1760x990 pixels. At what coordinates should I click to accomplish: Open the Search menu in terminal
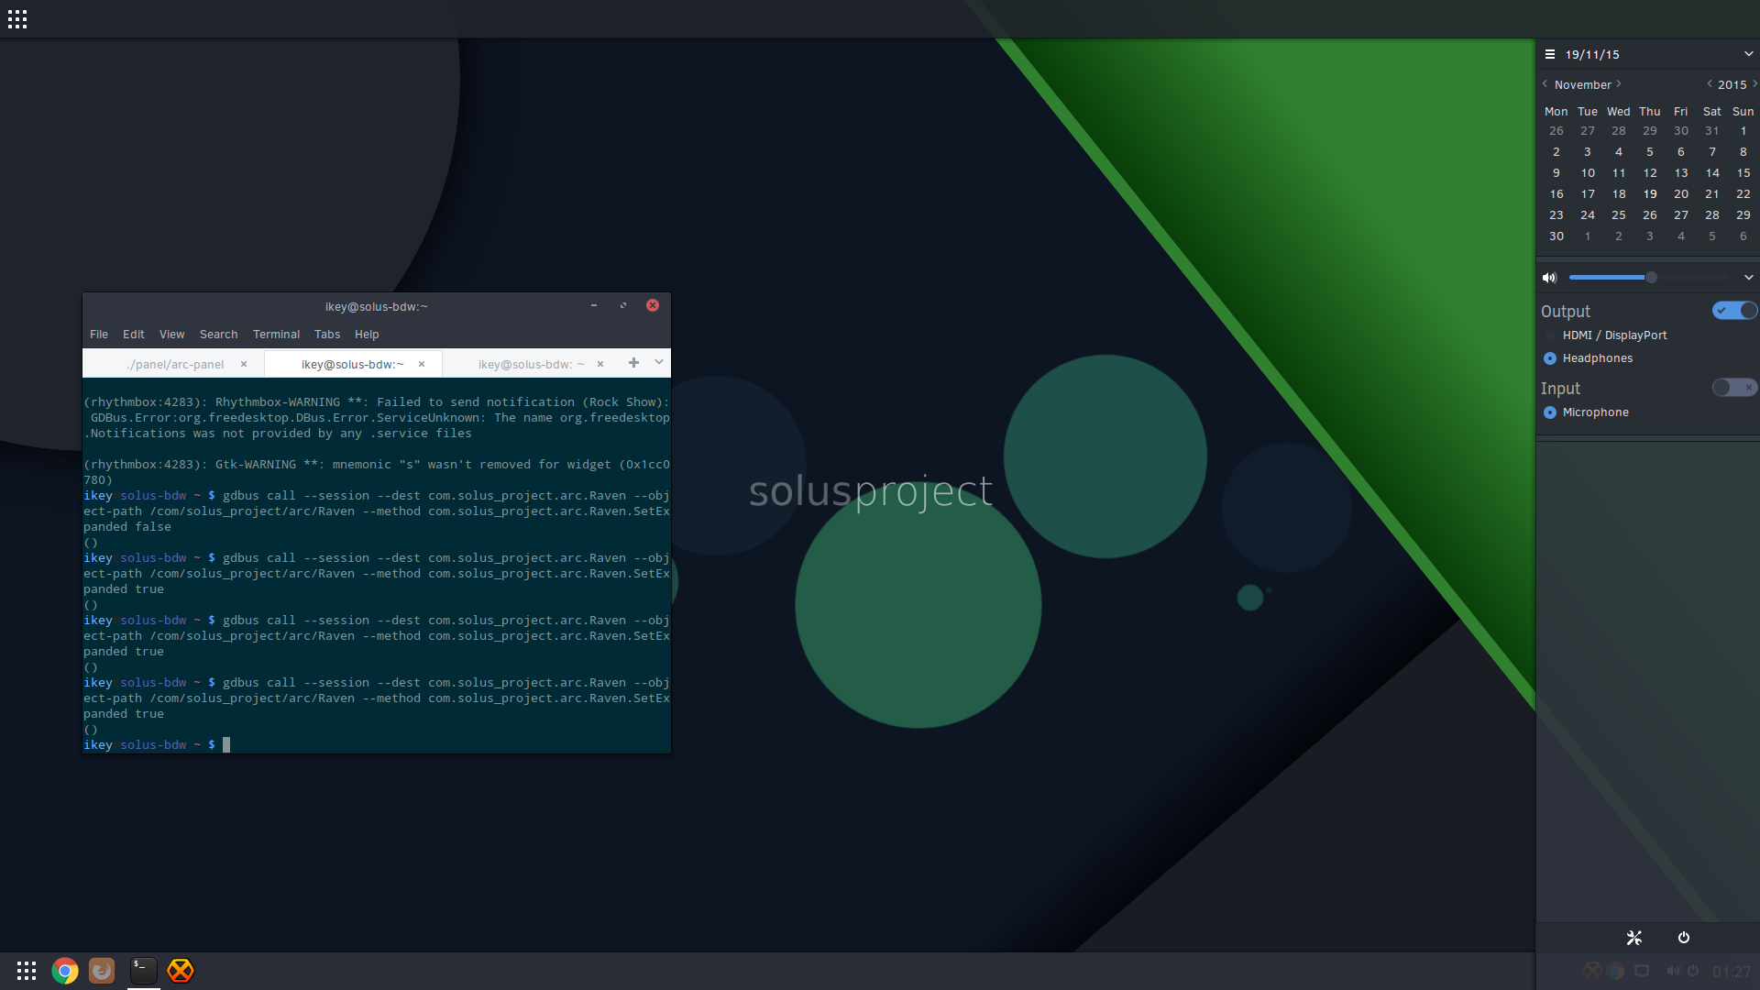pyautogui.click(x=219, y=335)
